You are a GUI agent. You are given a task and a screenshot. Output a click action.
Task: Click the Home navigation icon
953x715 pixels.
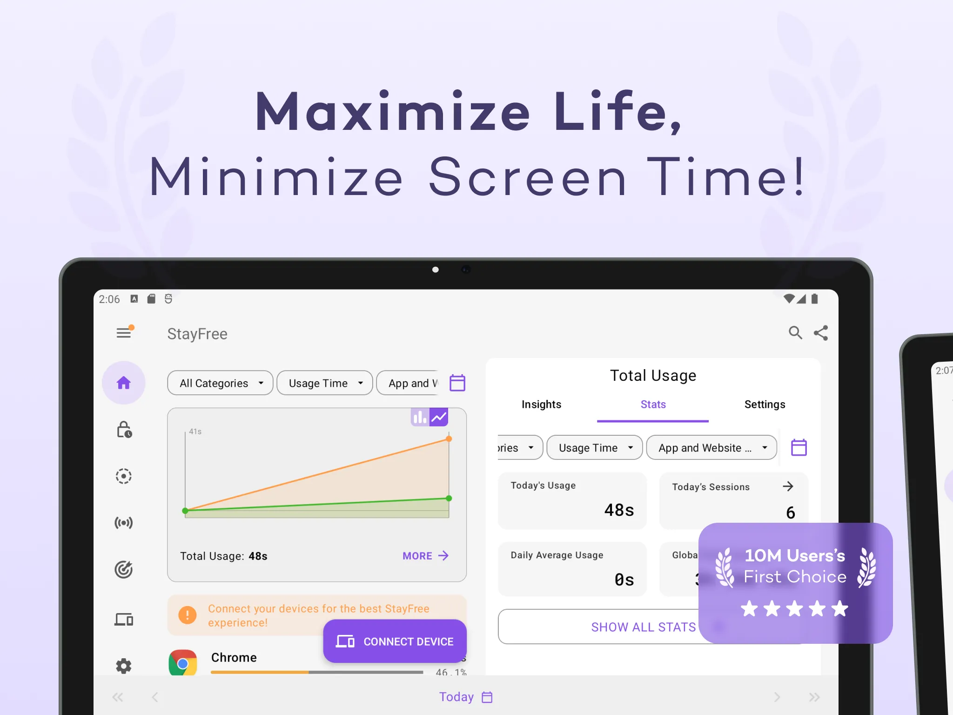(125, 383)
